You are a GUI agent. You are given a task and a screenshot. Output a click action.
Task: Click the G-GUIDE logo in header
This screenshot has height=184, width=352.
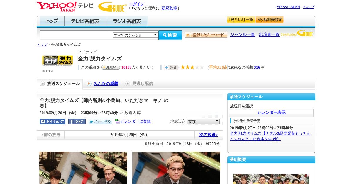tap(112, 7)
